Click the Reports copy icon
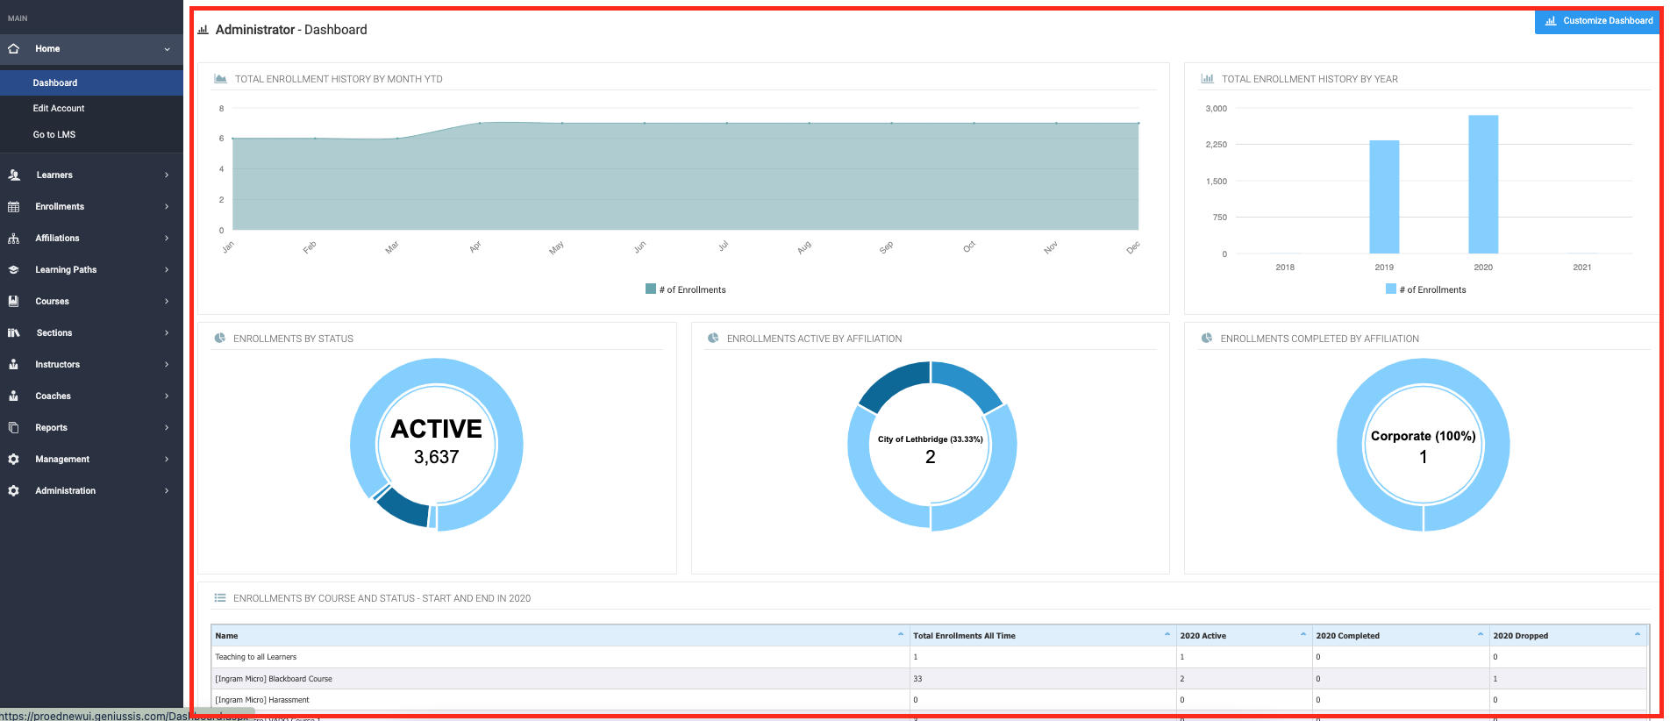Viewport: 1670px width, 721px height. [13, 427]
